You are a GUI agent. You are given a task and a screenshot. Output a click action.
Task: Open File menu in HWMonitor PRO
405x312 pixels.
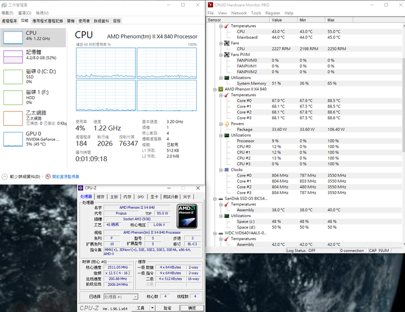(210, 13)
